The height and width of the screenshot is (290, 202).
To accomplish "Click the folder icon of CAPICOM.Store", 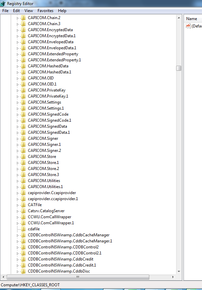I will point(23,157).
